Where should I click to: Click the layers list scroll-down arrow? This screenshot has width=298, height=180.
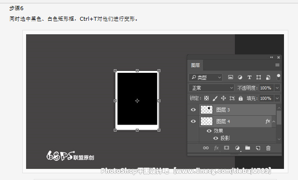click(279, 139)
